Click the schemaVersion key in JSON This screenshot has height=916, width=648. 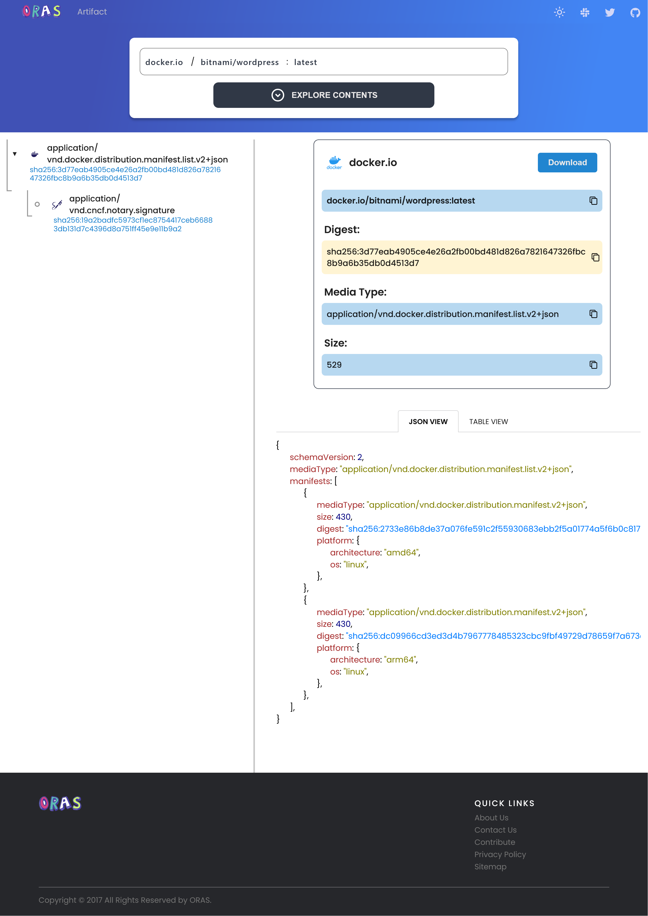(322, 457)
